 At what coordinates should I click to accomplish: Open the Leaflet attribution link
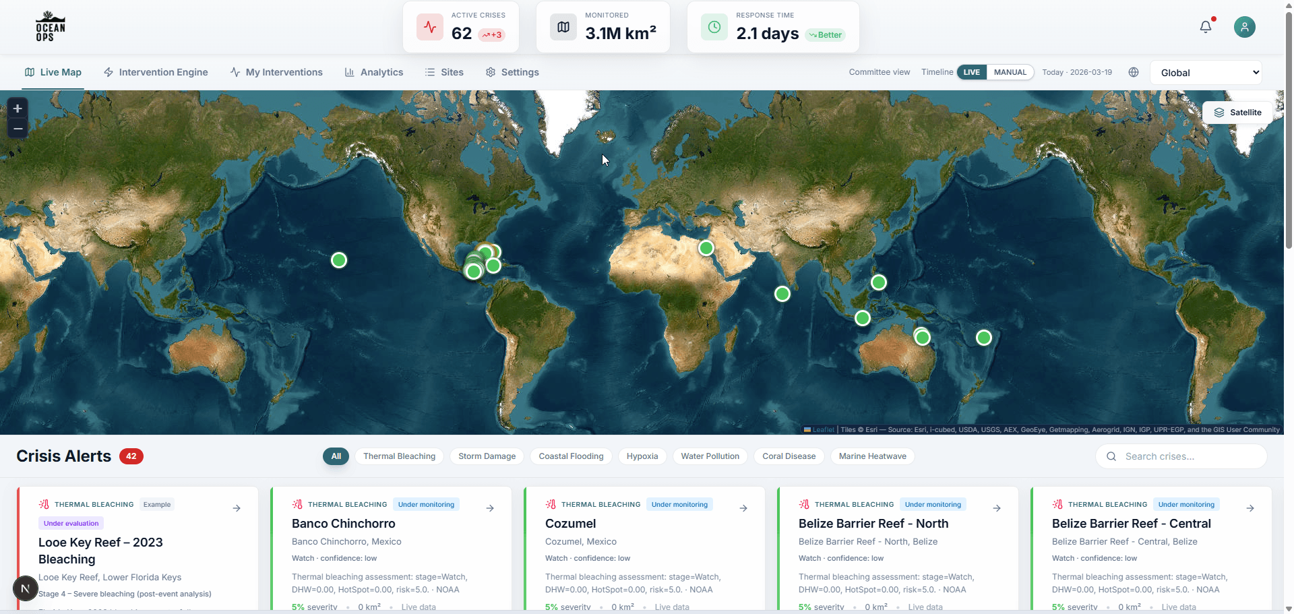pyautogui.click(x=823, y=429)
